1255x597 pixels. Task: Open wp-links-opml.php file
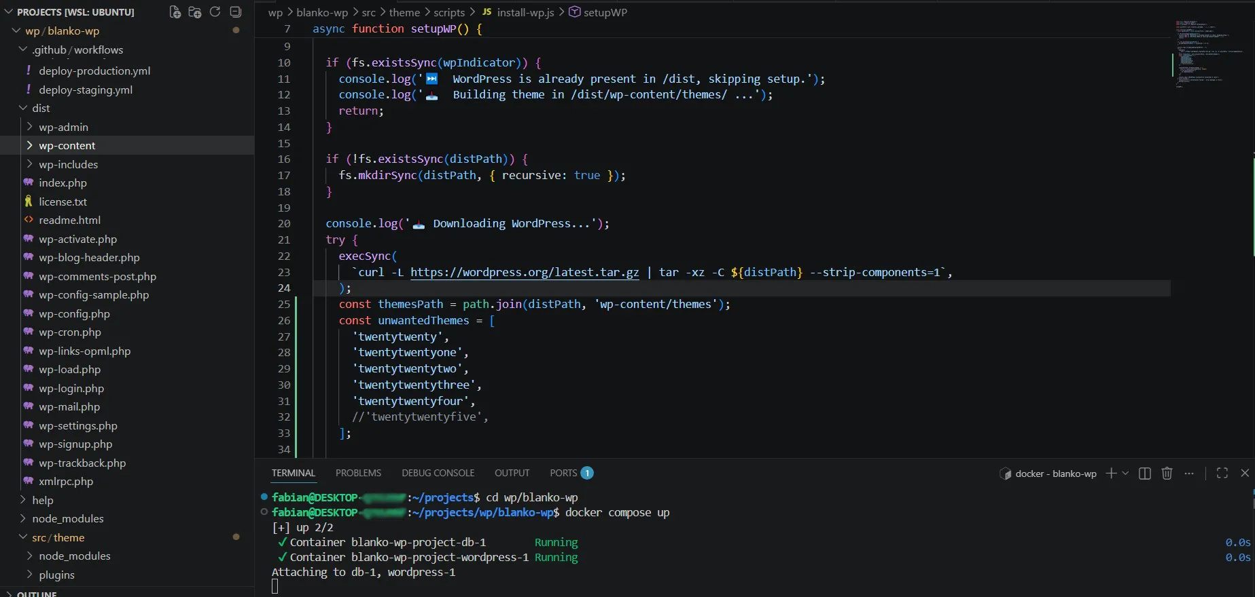pyautogui.click(x=84, y=351)
